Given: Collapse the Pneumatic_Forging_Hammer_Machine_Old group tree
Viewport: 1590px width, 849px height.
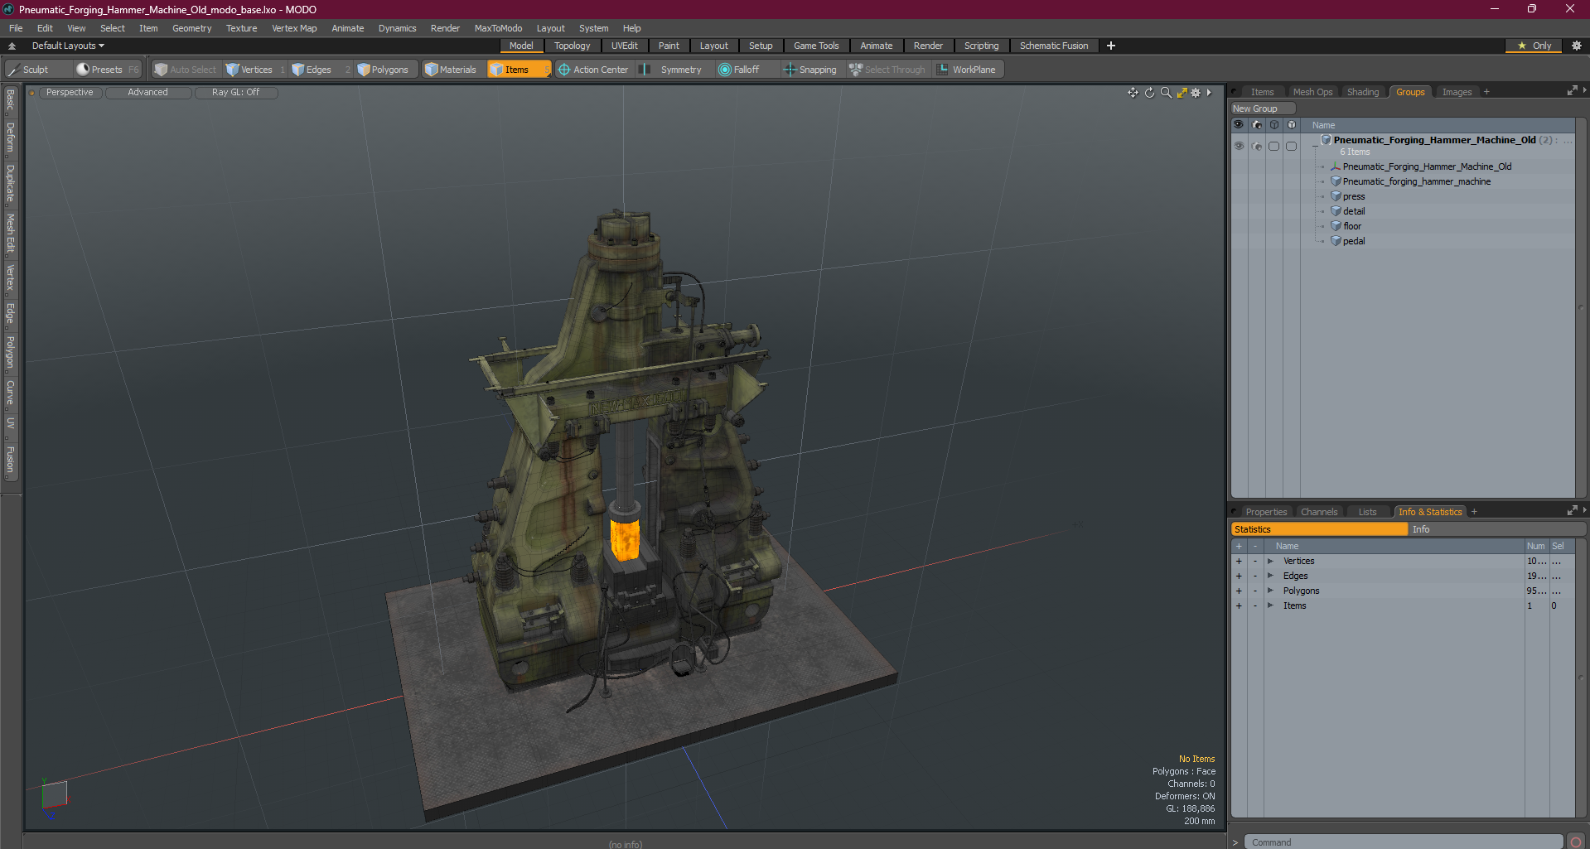Looking at the screenshot, I should (x=1315, y=146).
